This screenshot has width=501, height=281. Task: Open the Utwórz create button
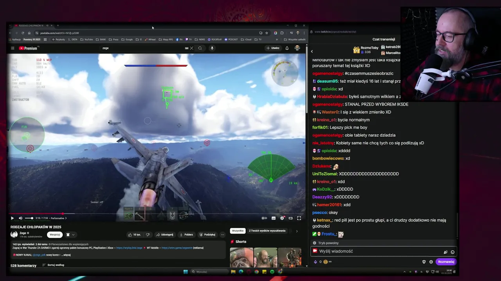273,48
